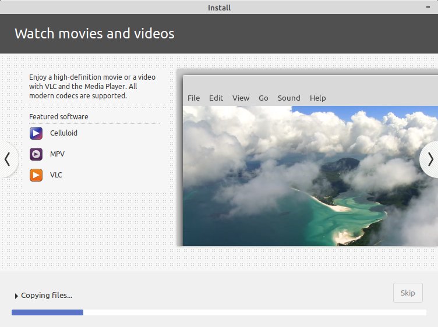The image size is (438, 327).
Task: Select the MPV text label
Action: pos(57,154)
